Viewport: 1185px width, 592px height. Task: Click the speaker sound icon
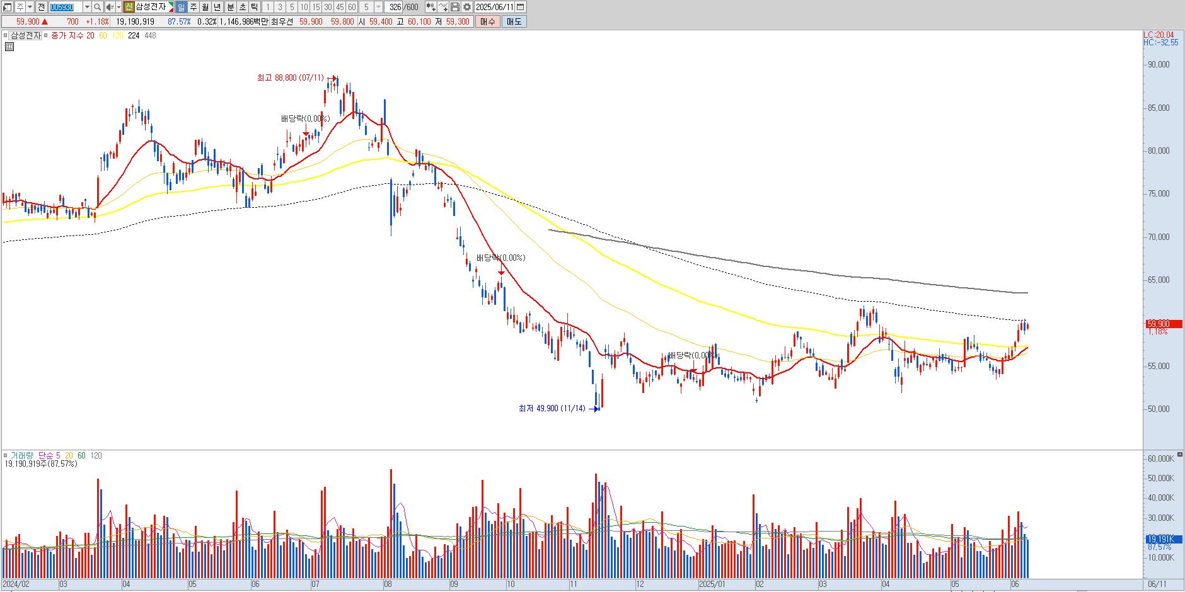pyautogui.click(x=110, y=7)
